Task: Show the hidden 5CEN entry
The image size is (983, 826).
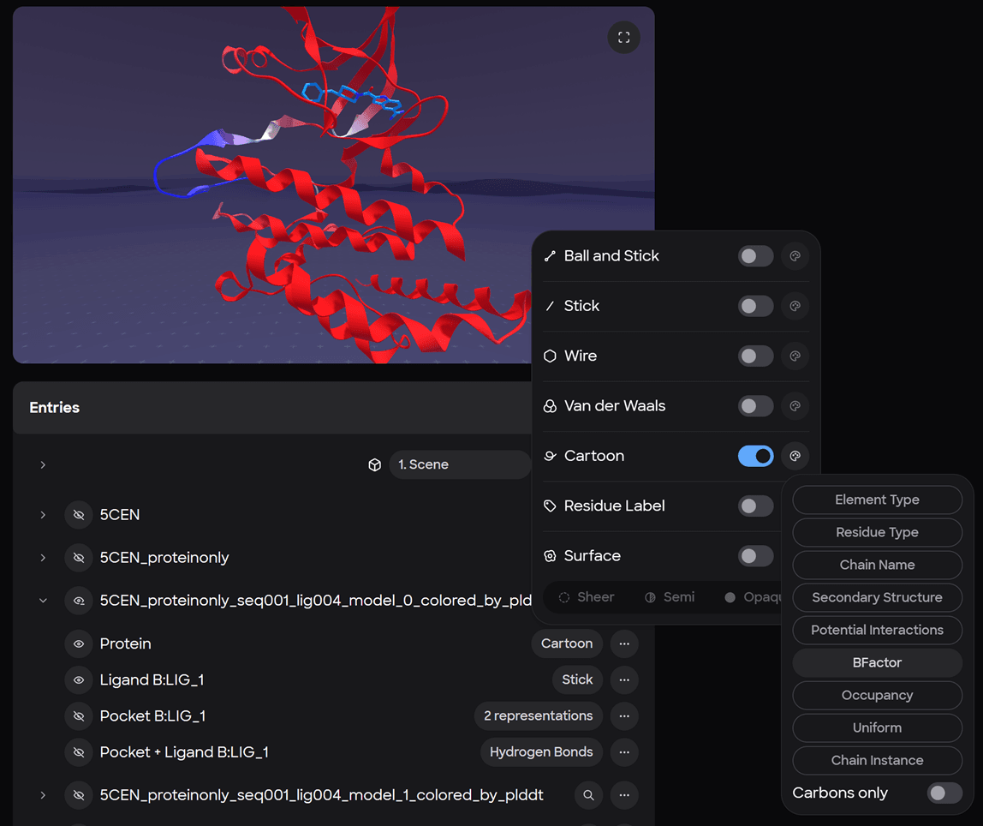Action: point(79,515)
